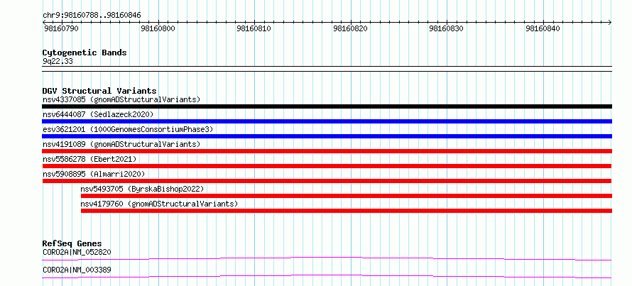The height and width of the screenshot is (286, 632).
Task: Click the chr9:98160788..98160846 region label
Action: point(92,16)
